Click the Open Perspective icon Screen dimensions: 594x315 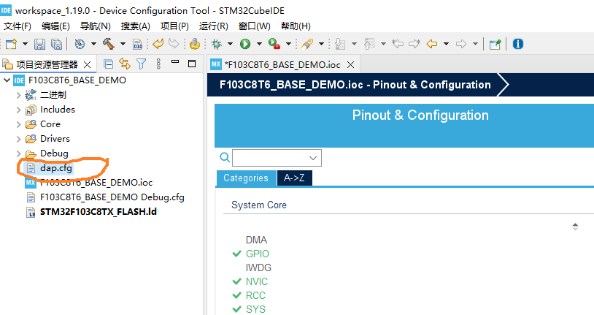(x=495, y=44)
